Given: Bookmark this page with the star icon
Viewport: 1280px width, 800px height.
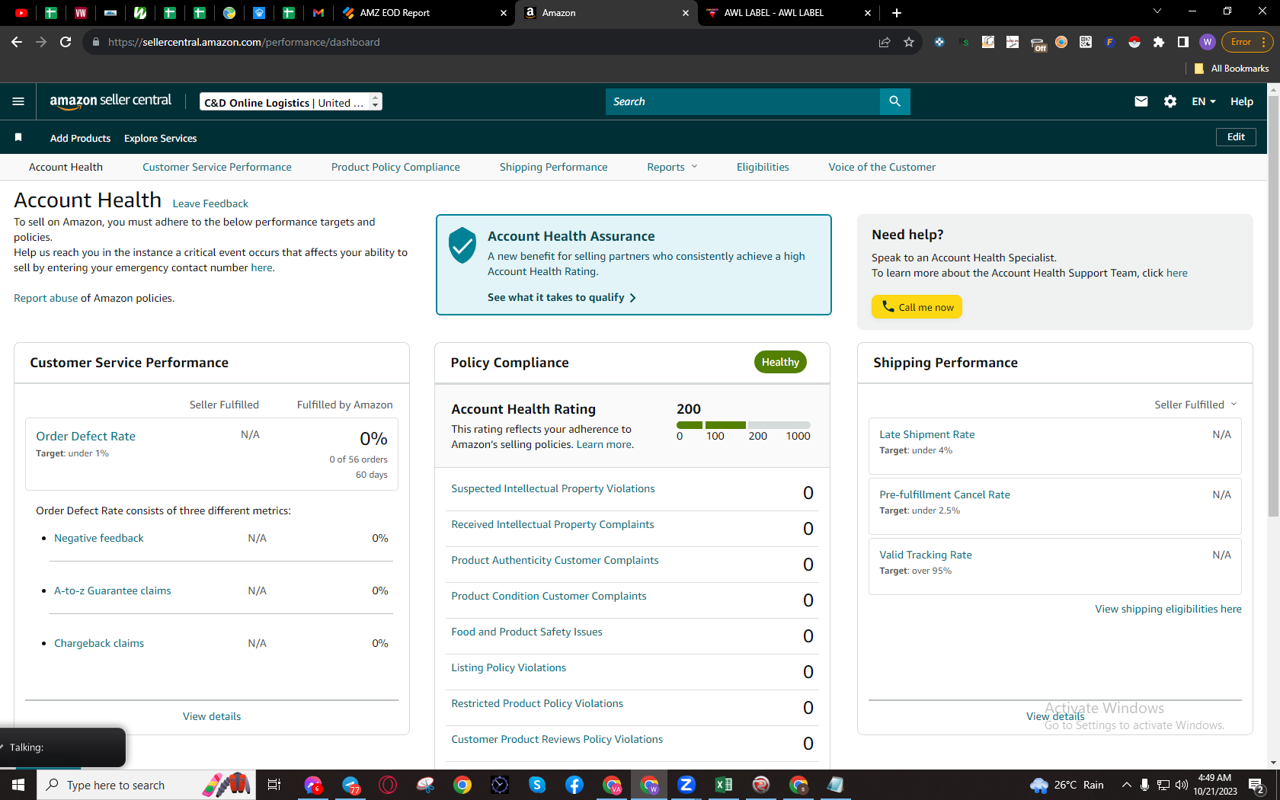Looking at the screenshot, I should [909, 42].
